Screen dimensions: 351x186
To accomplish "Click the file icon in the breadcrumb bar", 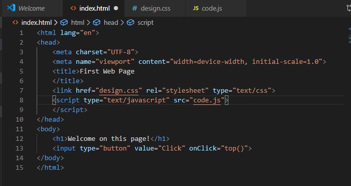I will pyautogui.click(x=15, y=22).
